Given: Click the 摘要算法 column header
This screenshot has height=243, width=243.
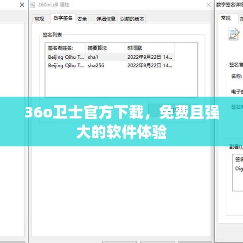Looking at the screenshot, I should point(105,48).
